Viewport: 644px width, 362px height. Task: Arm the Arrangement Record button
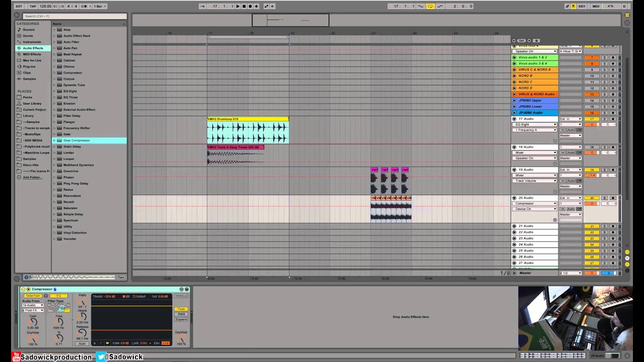[x=250, y=6]
